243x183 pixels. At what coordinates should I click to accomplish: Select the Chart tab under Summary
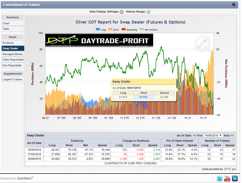click(x=13, y=23)
